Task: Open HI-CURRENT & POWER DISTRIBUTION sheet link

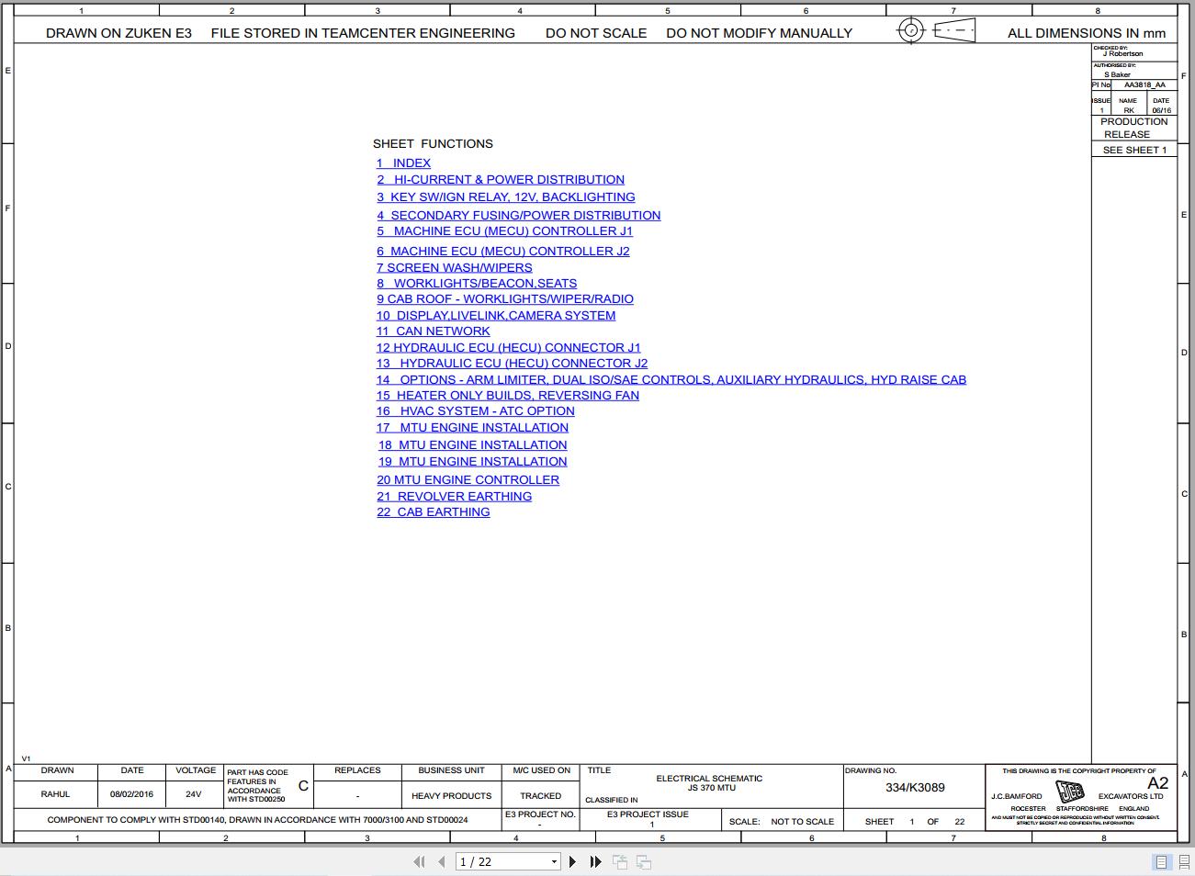Action: click(500, 179)
